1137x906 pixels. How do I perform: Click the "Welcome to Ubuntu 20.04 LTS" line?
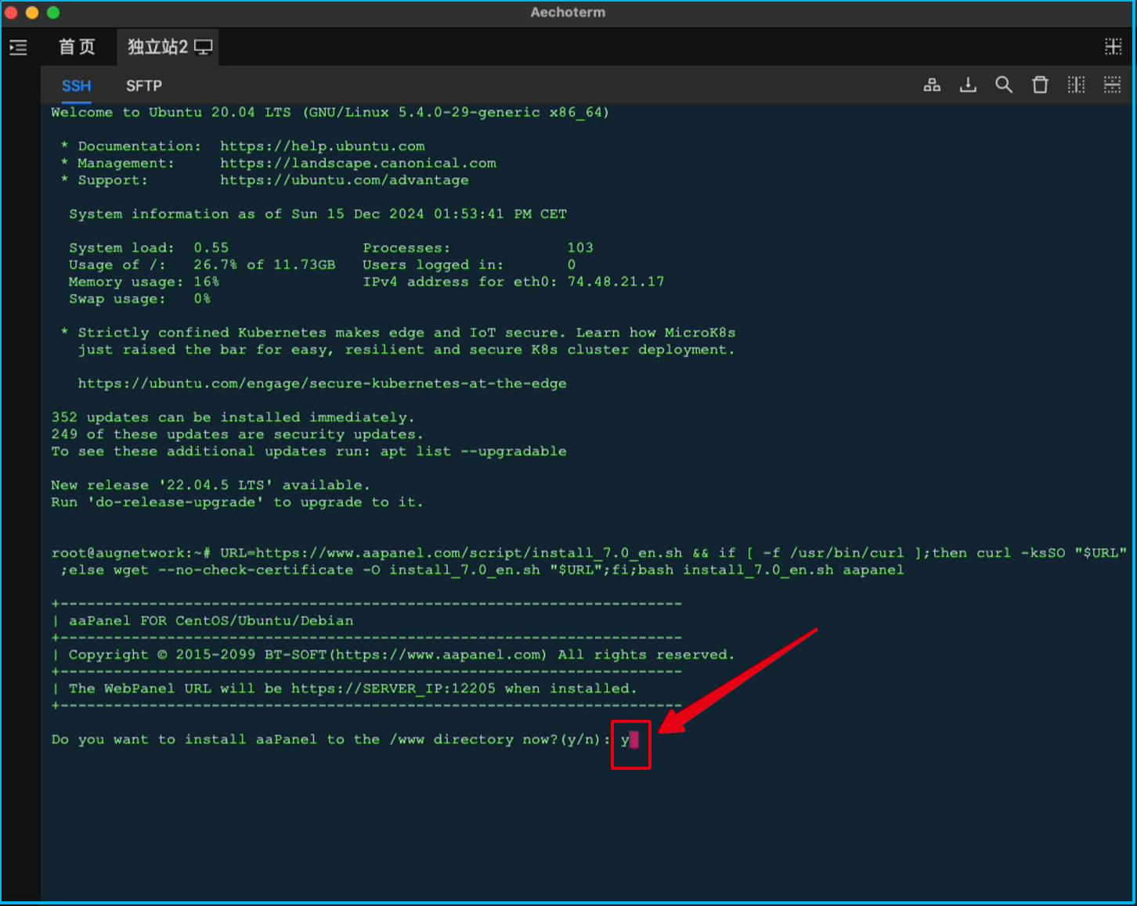pyautogui.click(x=330, y=113)
